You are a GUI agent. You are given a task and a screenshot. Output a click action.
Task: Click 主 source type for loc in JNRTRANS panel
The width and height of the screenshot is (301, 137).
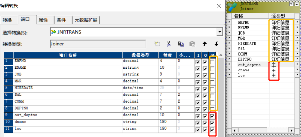point(274,75)
